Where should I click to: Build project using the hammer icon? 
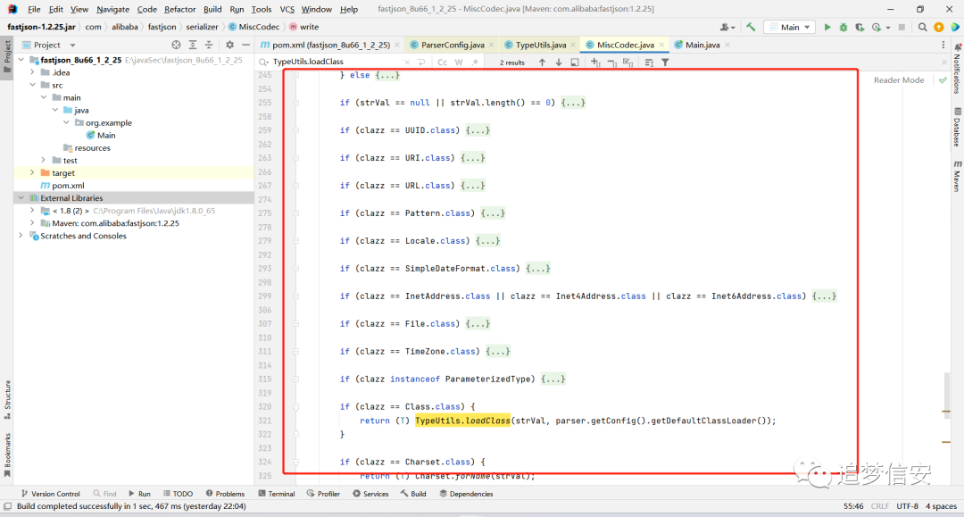pos(751,27)
